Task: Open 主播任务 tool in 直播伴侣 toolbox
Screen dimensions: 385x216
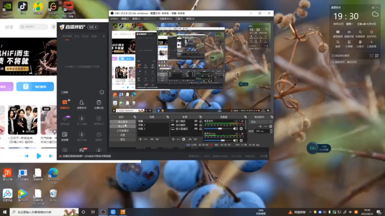Action: pyautogui.click(x=99, y=104)
